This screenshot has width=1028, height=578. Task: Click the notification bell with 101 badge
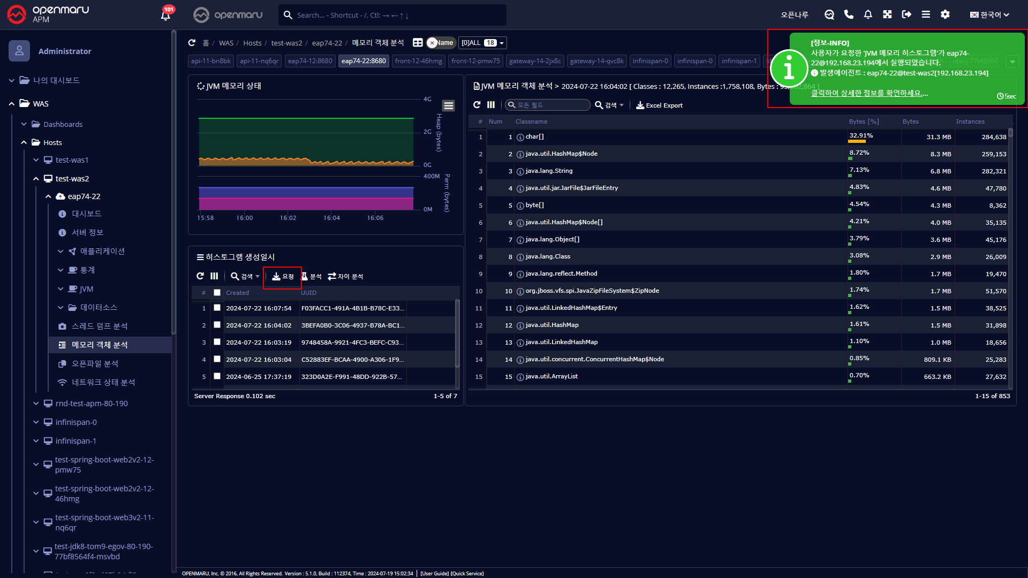(x=165, y=14)
